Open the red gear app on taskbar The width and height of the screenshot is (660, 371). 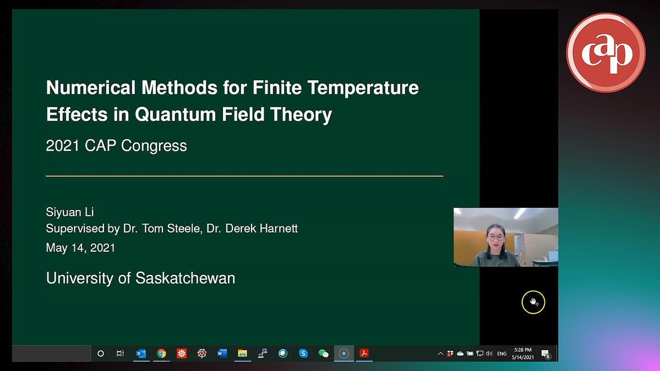click(182, 353)
